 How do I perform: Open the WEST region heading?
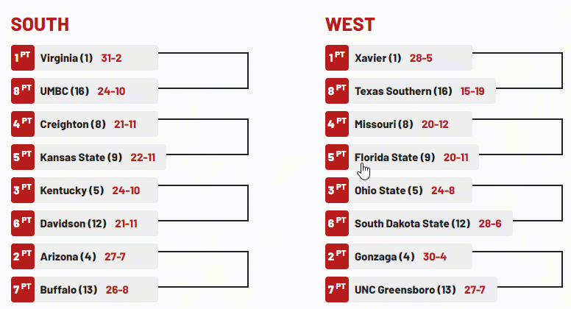point(350,24)
